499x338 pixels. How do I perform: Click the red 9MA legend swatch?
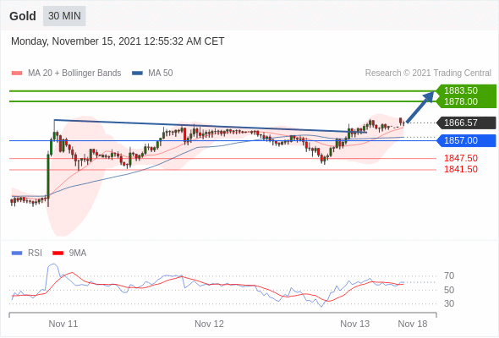[x=58, y=253]
